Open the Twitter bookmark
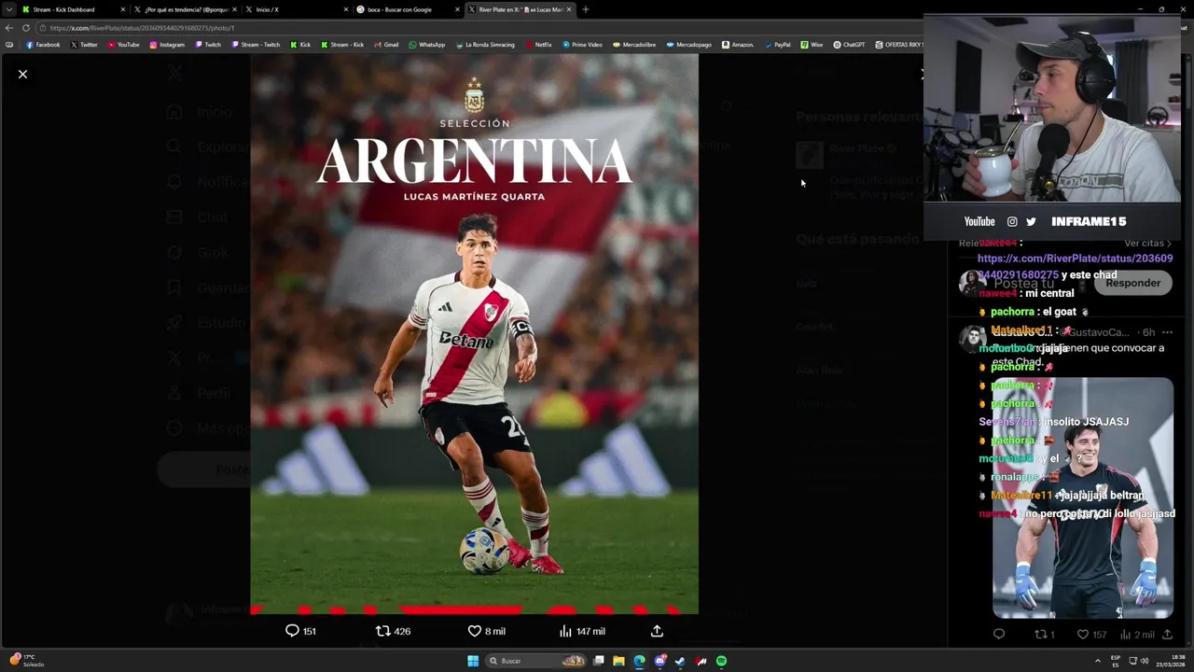The height and width of the screenshot is (672, 1194). [x=84, y=45]
